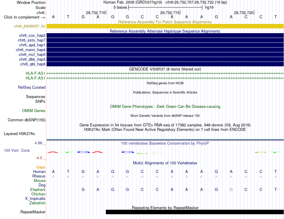Image resolution: width=284 pixels, height=219 pixels.
Task: Click Multiz Alignments of 100 Vertebrates title
Action: click(x=165, y=163)
